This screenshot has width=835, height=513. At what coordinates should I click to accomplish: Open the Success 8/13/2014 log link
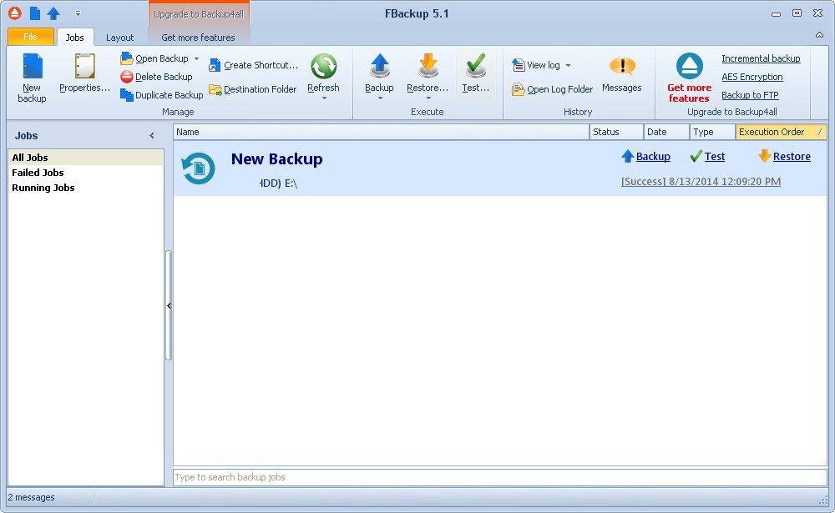pyautogui.click(x=701, y=182)
